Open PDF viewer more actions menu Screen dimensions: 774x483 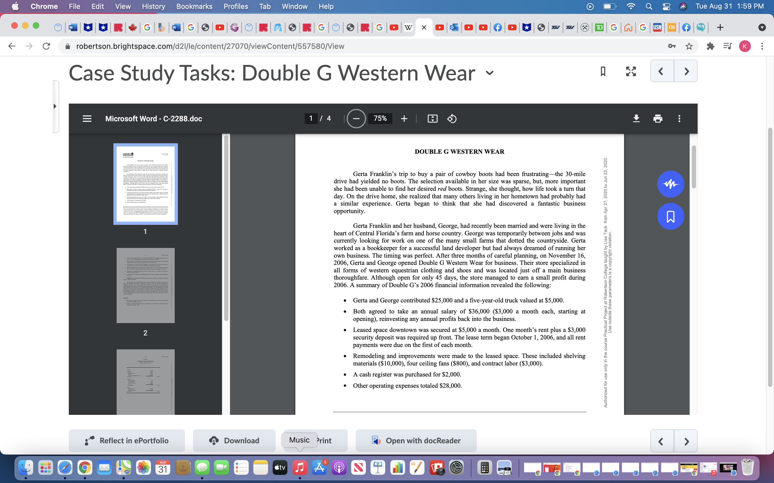[679, 119]
